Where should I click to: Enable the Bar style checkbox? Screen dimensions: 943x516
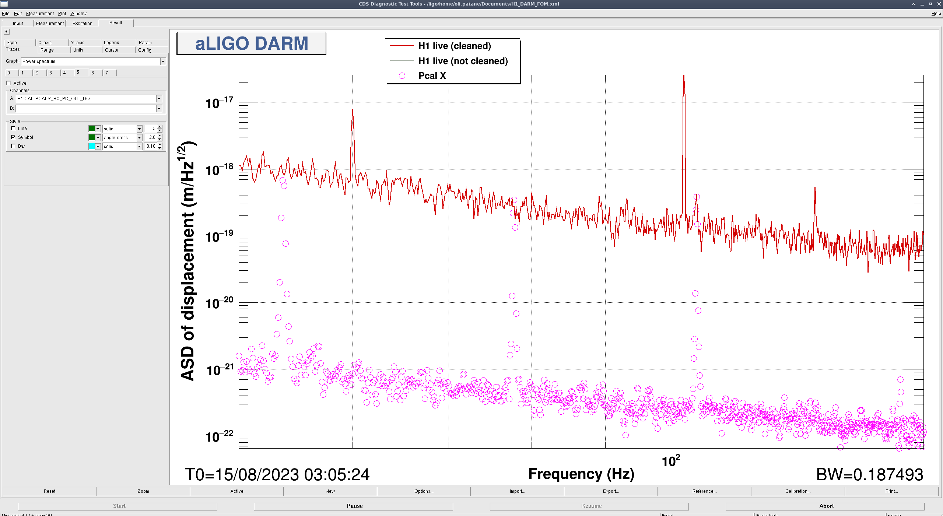(14, 146)
